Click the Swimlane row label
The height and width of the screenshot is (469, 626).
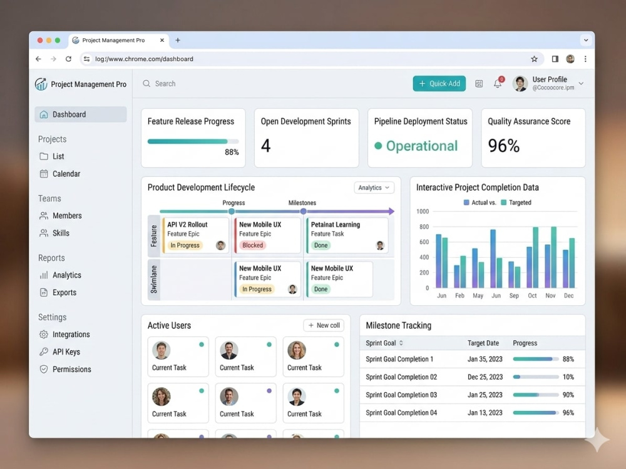pyautogui.click(x=154, y=280)
